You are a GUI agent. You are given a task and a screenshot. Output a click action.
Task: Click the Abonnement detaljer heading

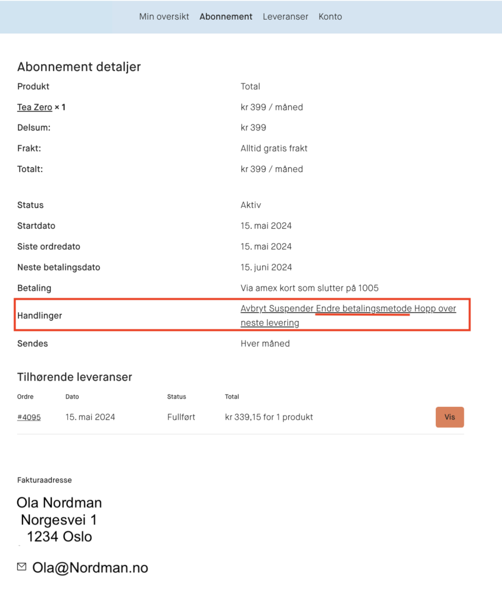[79, 67]
